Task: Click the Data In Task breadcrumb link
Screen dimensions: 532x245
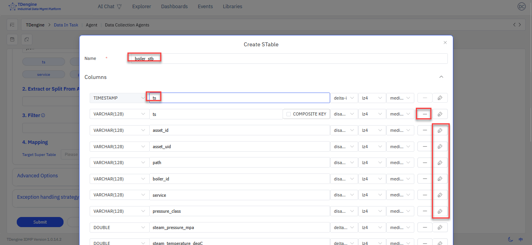Action: tap(66, 25)
